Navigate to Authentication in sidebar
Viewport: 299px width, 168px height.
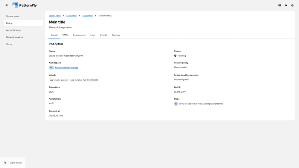(x=13, y=30)
